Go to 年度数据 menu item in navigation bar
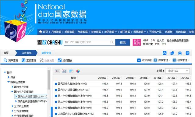 coord(83,32)
